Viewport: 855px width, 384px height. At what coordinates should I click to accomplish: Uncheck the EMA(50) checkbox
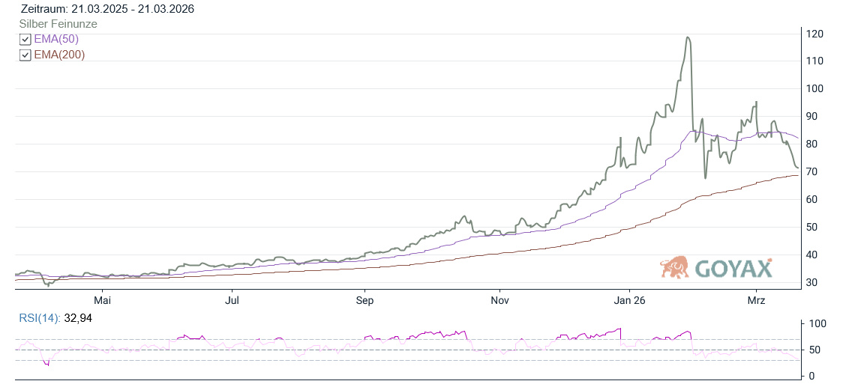25,40
